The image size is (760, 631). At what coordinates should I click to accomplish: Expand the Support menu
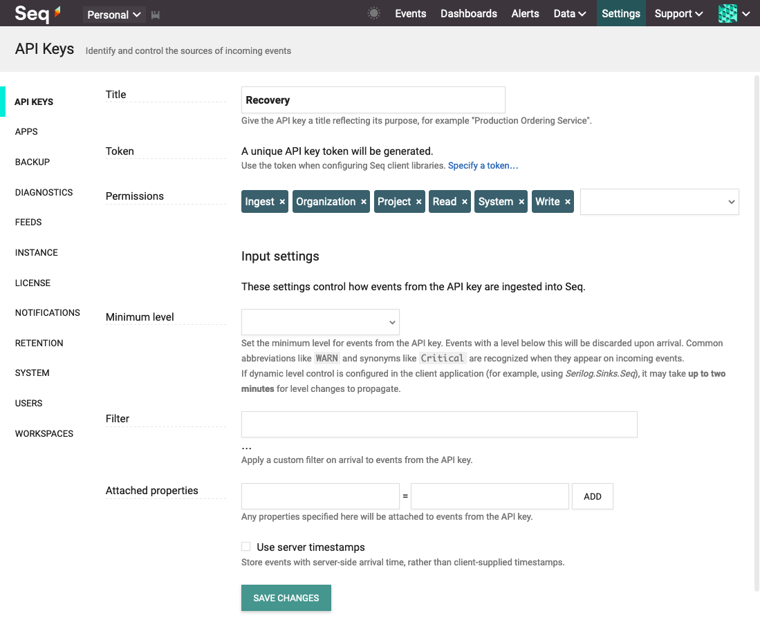tap(678, 14)
